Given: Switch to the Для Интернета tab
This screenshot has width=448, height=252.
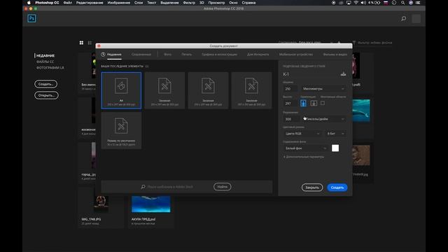Looking at the screenshot, I should pos(258,55).
